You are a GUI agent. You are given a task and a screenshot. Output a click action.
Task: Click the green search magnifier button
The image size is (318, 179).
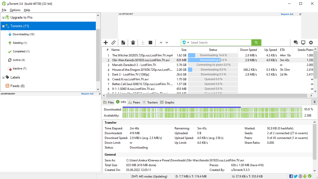[256, 43]
